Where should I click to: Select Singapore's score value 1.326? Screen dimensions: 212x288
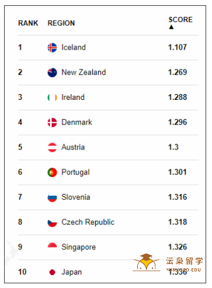click(x=178, y=247)
